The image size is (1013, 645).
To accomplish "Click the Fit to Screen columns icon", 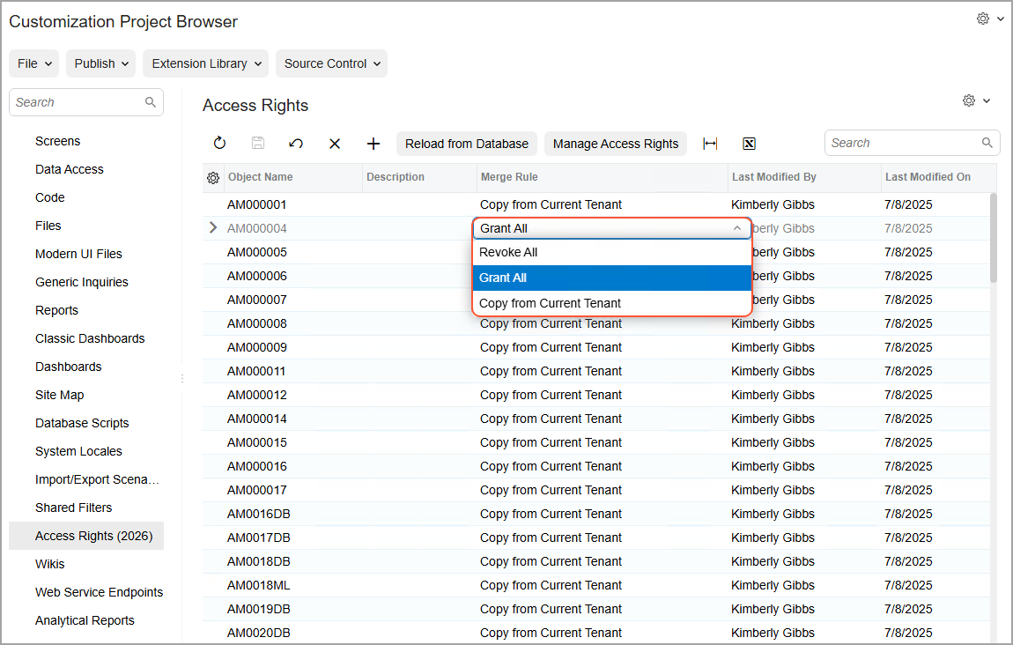I will tap(710, 144).
